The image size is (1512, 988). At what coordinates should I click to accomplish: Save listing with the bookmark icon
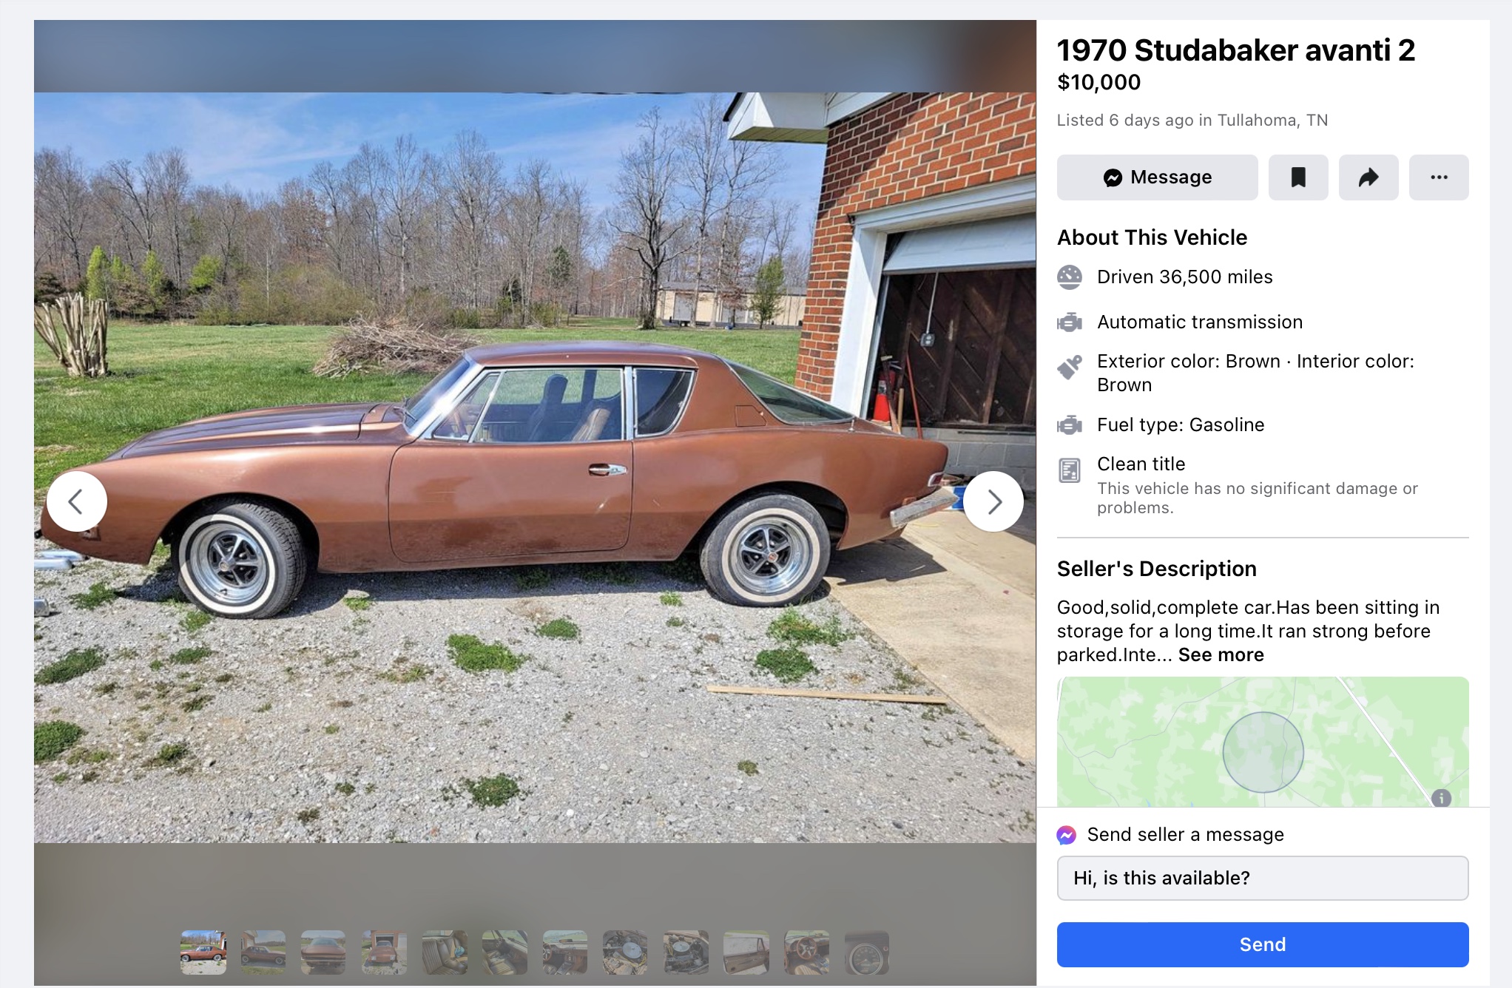point(1298,177)
